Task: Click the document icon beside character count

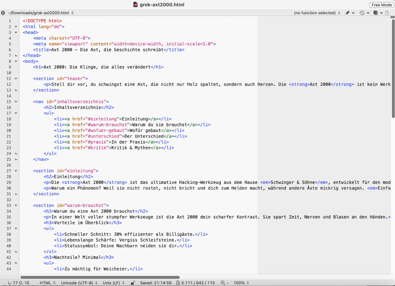Action: click(x=178, y=283)
